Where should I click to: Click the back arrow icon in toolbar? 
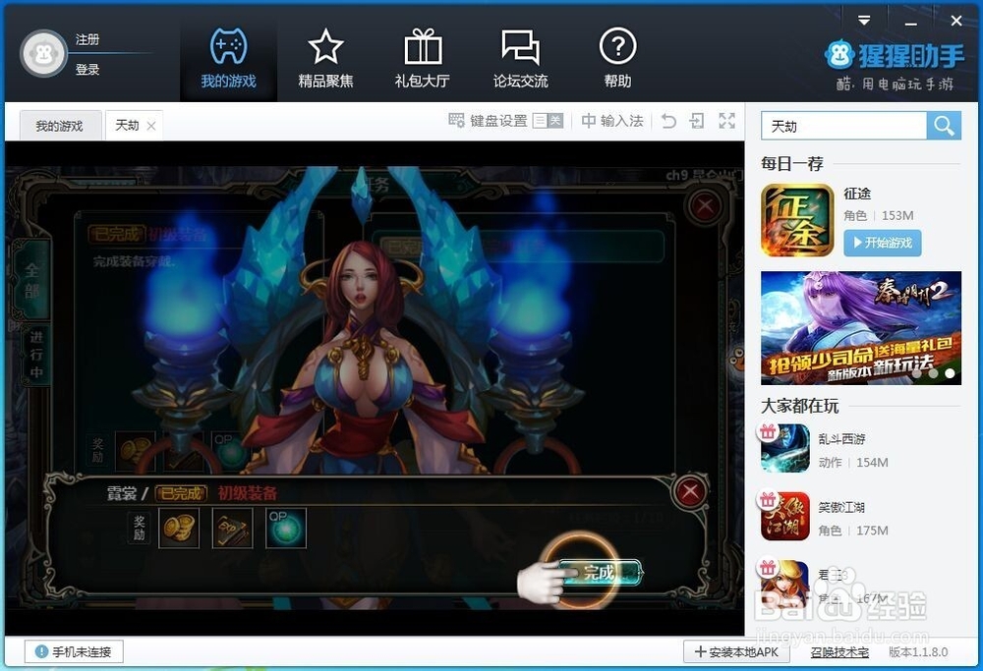coord(668,120)
